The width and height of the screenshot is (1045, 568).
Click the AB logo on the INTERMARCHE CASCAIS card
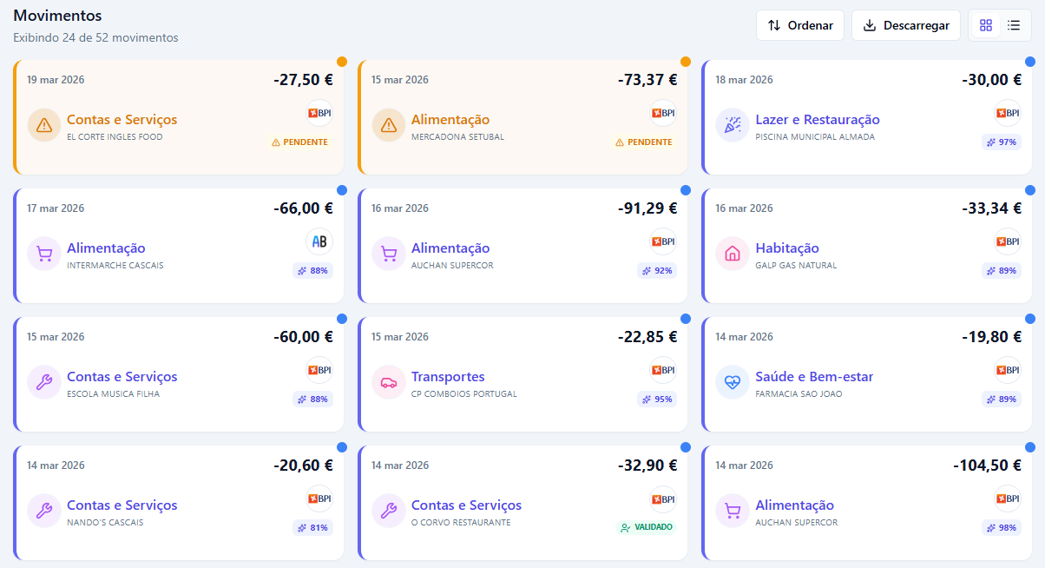[x=319, y=241]
